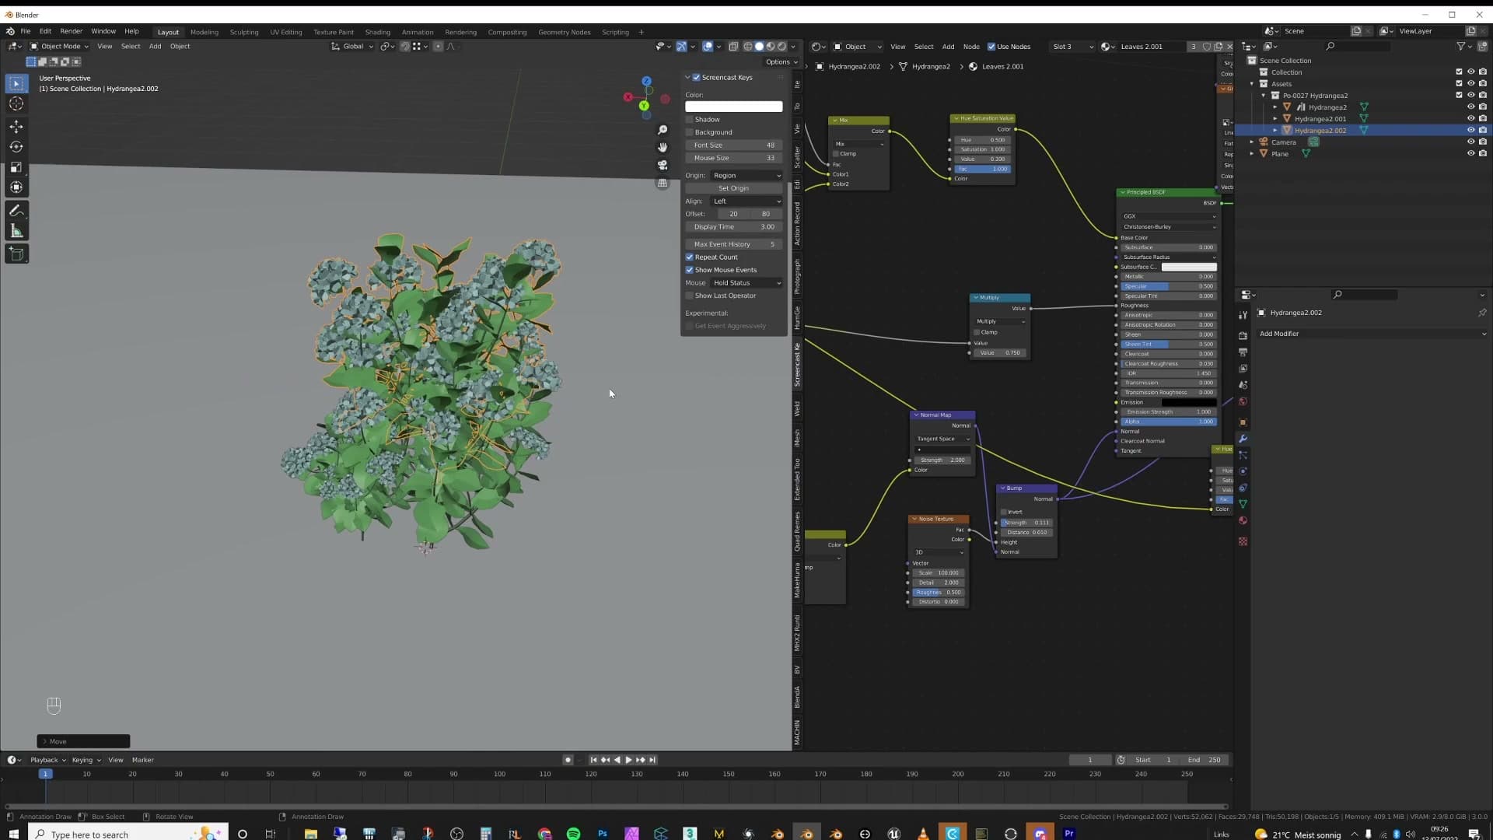Expand Plane object in outliner
Image resolution: width=1493 pixels, height=840 pixels.
click(1252, 154)
